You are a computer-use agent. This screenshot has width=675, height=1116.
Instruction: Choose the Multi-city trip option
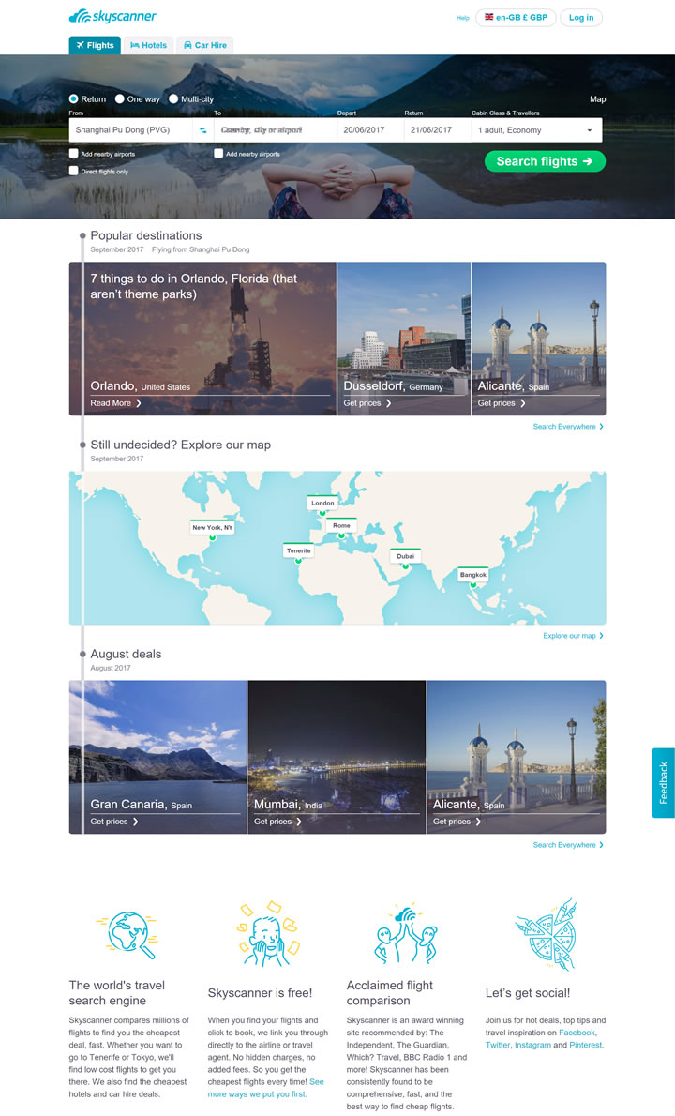173,98
